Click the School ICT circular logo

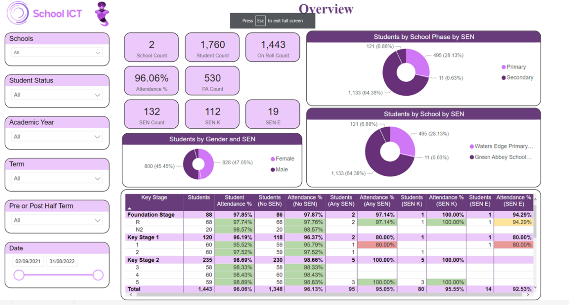(18, 13)
